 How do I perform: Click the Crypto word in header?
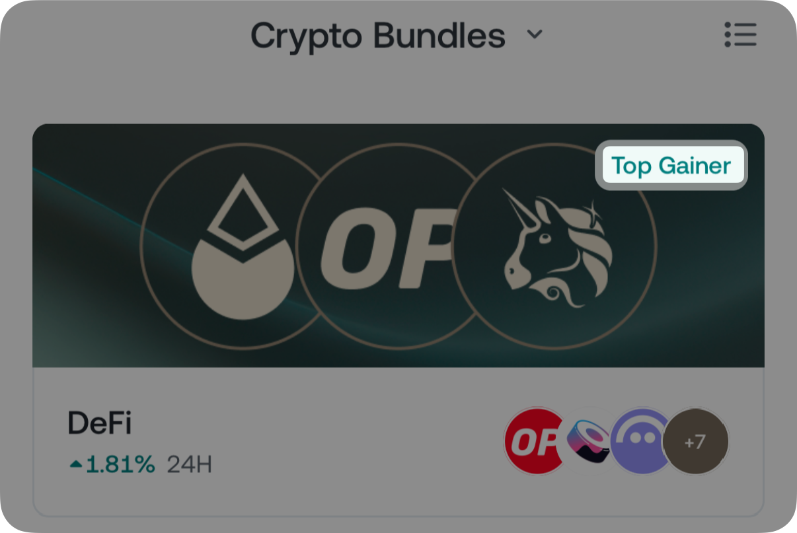tap(307, 37)
